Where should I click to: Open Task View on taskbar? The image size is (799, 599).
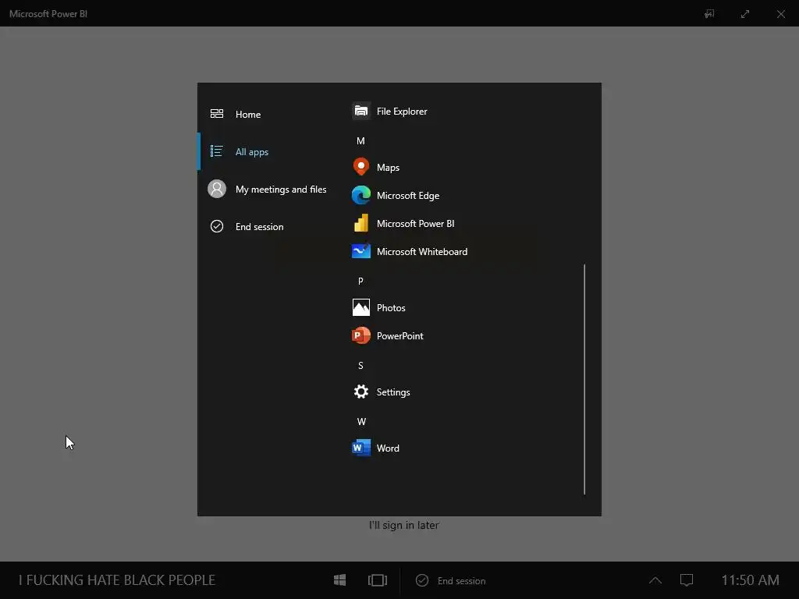(377, 580)
